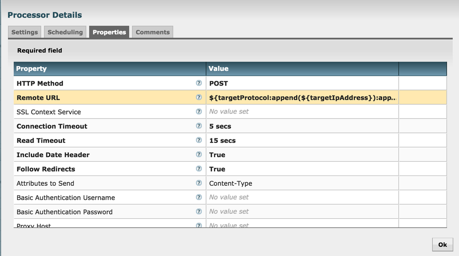Show help for Connection Timeout property
The image size is (459, 256).
(199, 126)
